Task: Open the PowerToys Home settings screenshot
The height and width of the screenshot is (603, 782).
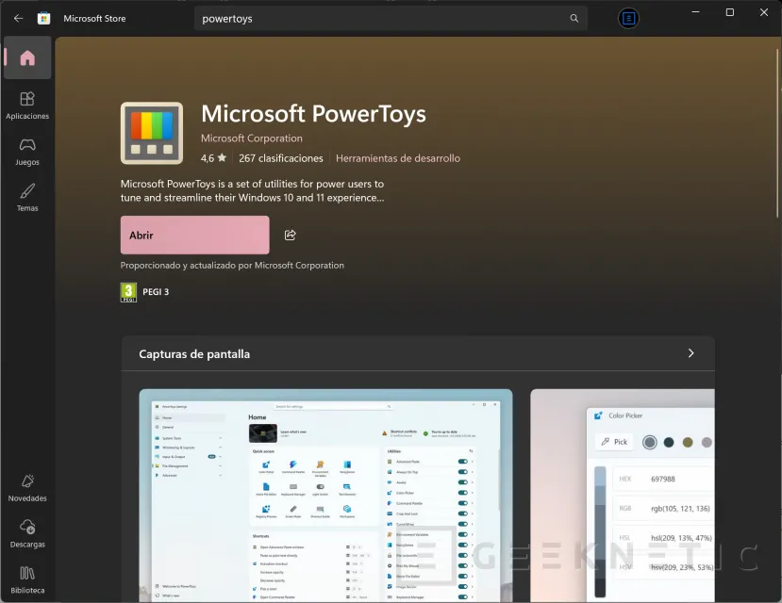Action: [x=325, y=496]
